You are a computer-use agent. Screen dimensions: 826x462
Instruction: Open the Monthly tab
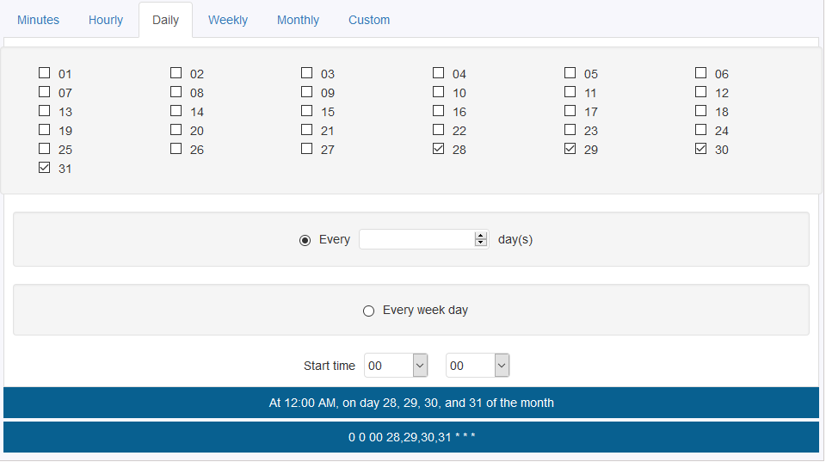click(x=299, y=20)
